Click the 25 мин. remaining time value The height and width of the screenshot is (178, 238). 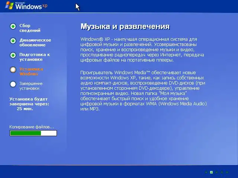pyautogui.click(x=25, y=109)
